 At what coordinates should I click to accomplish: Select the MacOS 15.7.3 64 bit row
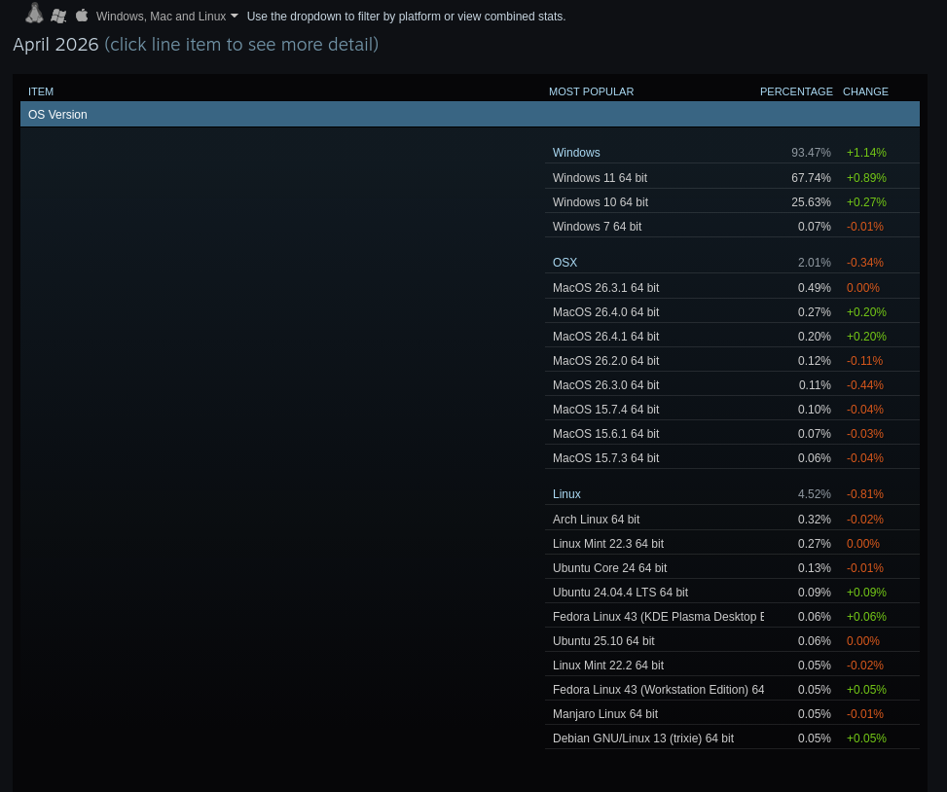pyautogui.click(x=732, y=457)
